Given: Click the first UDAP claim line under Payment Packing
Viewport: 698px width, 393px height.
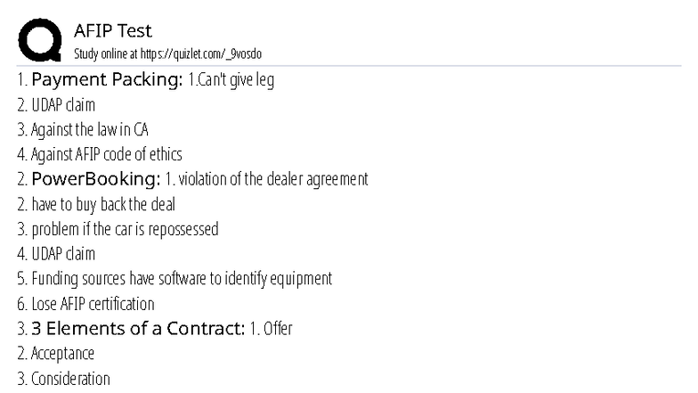Looking at the screenshot, I should click(x=56, y=105).
